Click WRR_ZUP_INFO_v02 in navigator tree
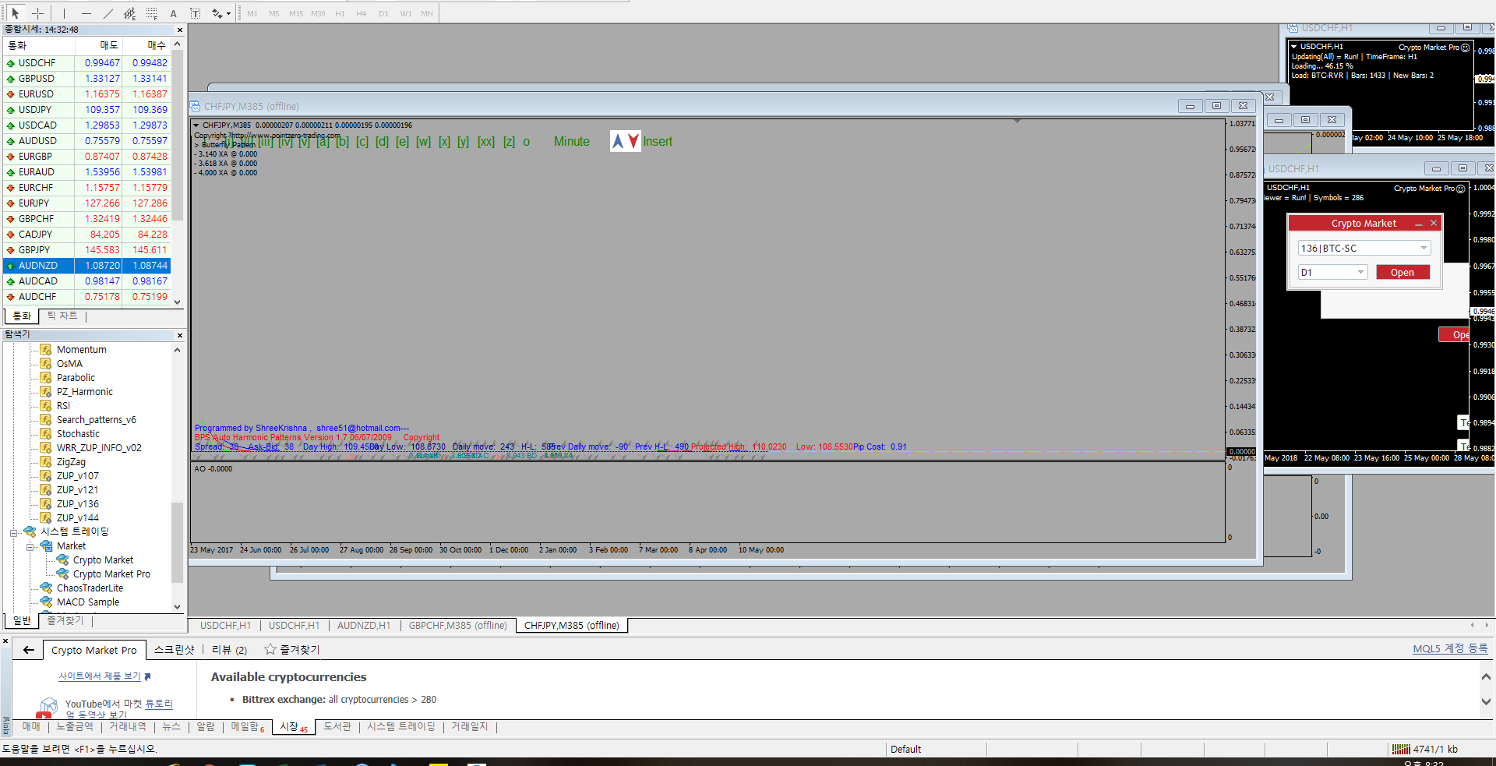The width and height of the screenshot is (1496, 766). pos(99,448)
